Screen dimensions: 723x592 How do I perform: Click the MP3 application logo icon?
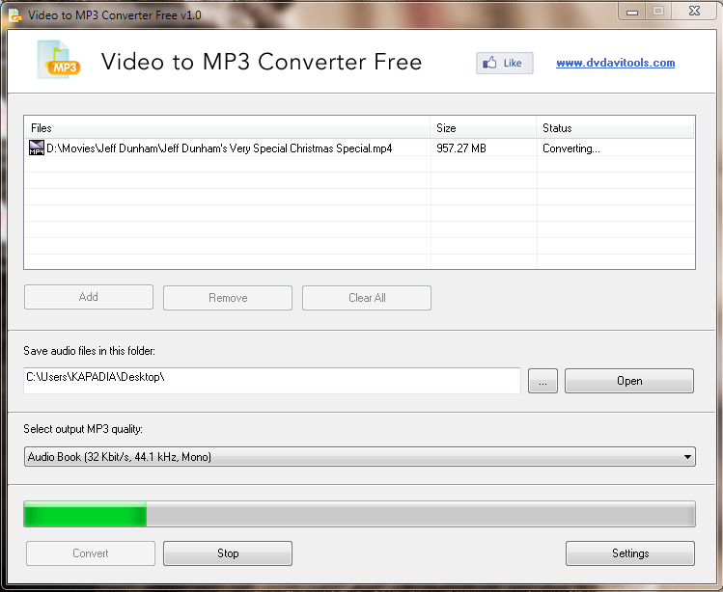pyautogui.click(x=59, y=60)
